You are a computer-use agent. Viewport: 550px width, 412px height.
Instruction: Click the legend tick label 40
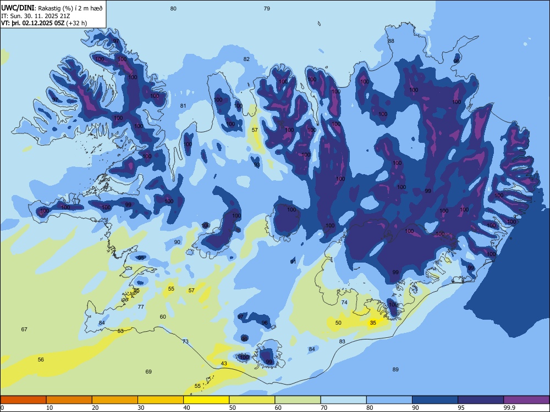coord(186,408)
